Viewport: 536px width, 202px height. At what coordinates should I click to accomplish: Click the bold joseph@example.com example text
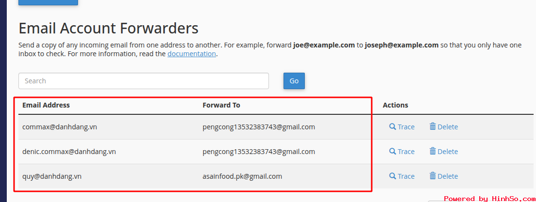pos(402,45)
